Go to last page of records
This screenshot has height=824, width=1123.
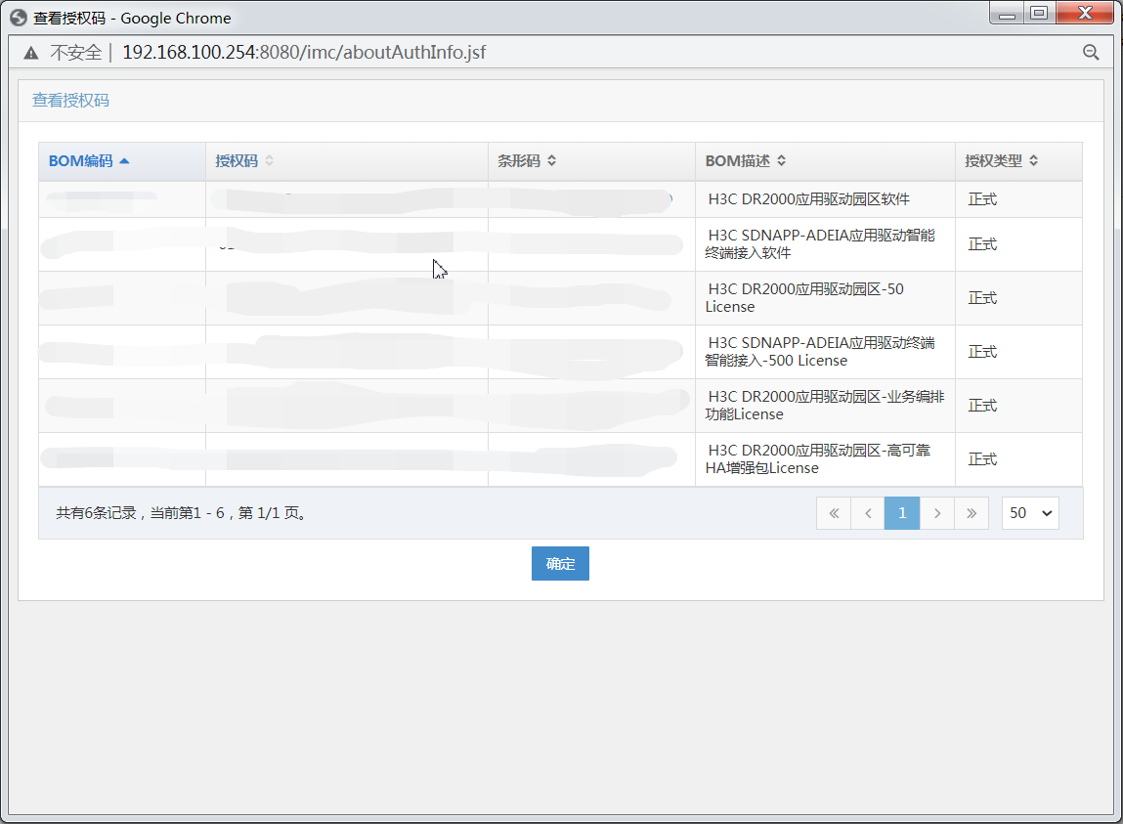coord(972,513)
